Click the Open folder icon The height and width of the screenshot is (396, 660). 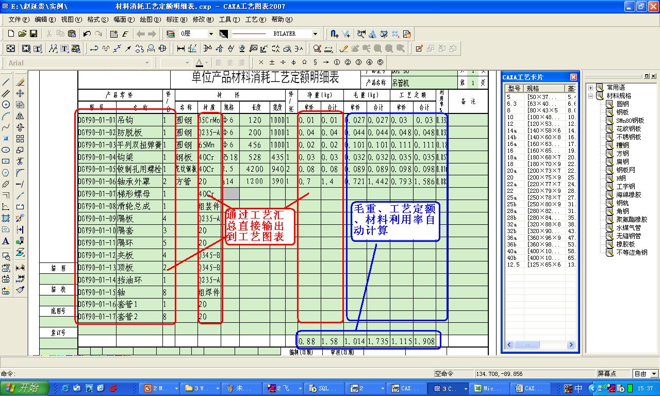coord(22,34)
